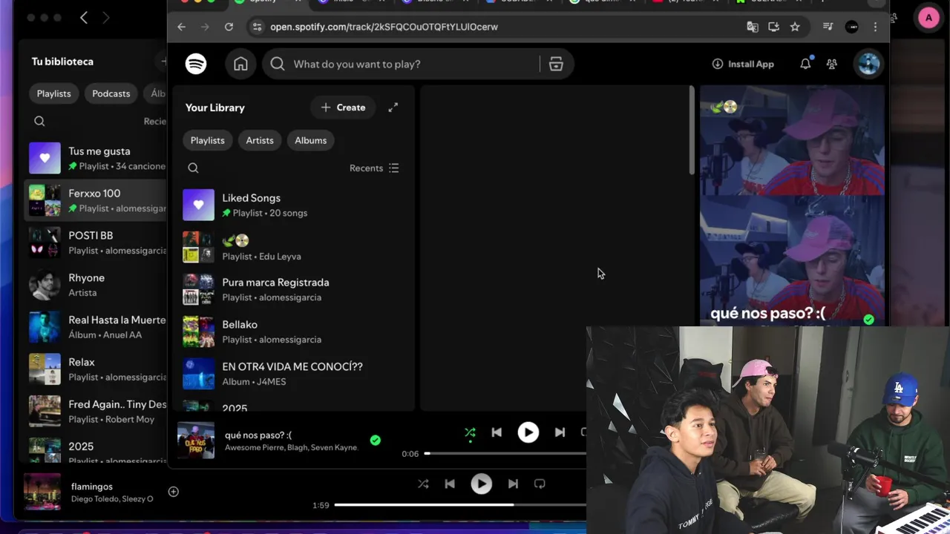Click Your Library heading in web player
The width and height of the screenshot is (950, 534).
[x=214, y=108]
